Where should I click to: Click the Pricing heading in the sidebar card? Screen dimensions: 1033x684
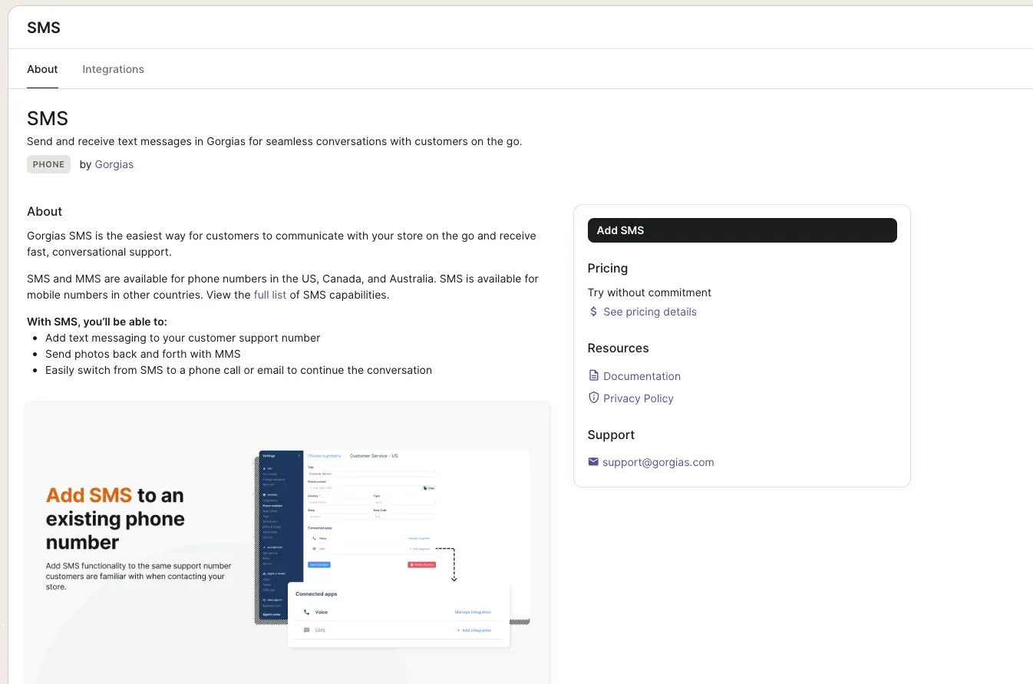click(x=608, y=268)
